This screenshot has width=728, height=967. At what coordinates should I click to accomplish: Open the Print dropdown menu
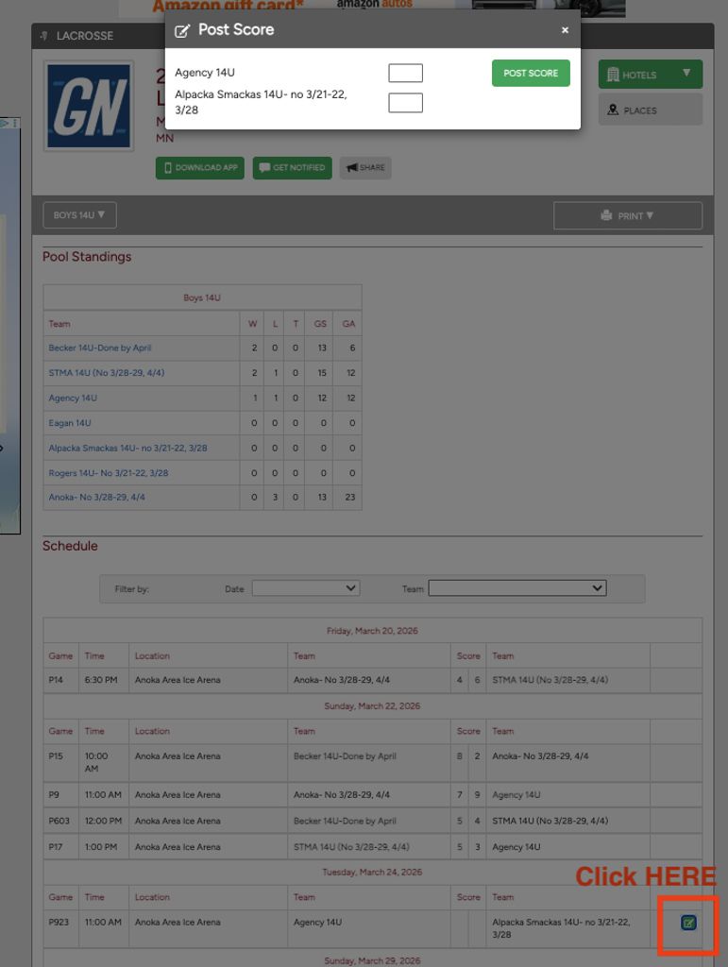tap(627, 215)
